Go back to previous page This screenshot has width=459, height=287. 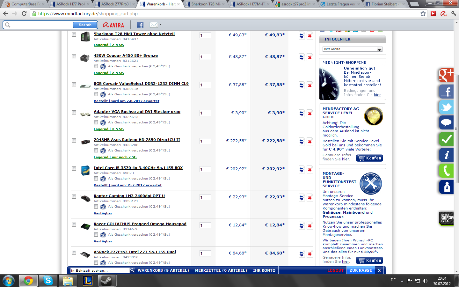pos(5,13)
